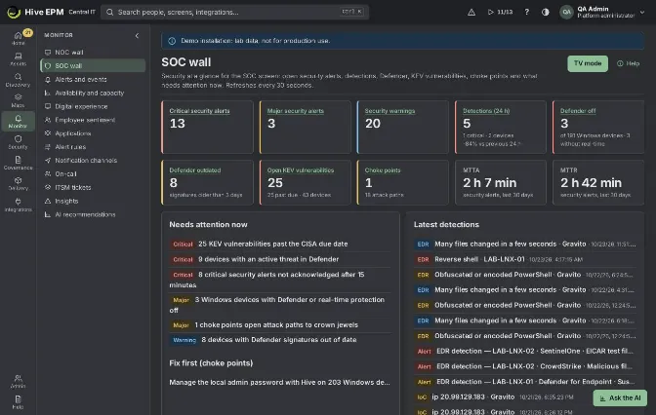Click the QA avatar circle
Image resolution: width=656 pixels, height=415 pixels.
[566, 12]
